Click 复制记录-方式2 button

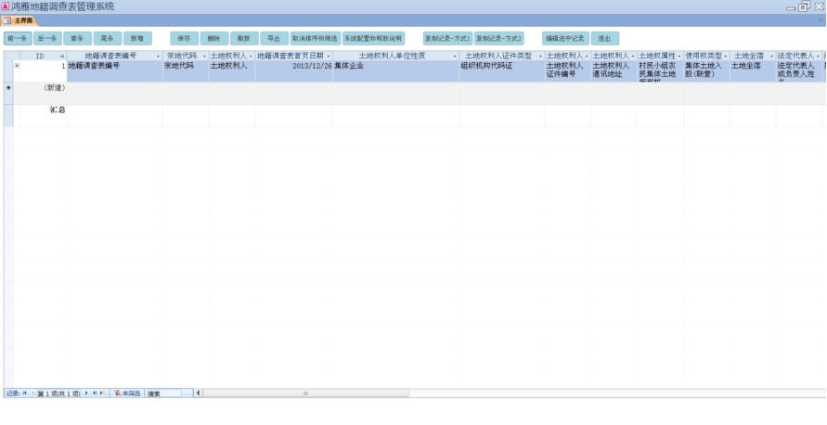pos(499,38)
